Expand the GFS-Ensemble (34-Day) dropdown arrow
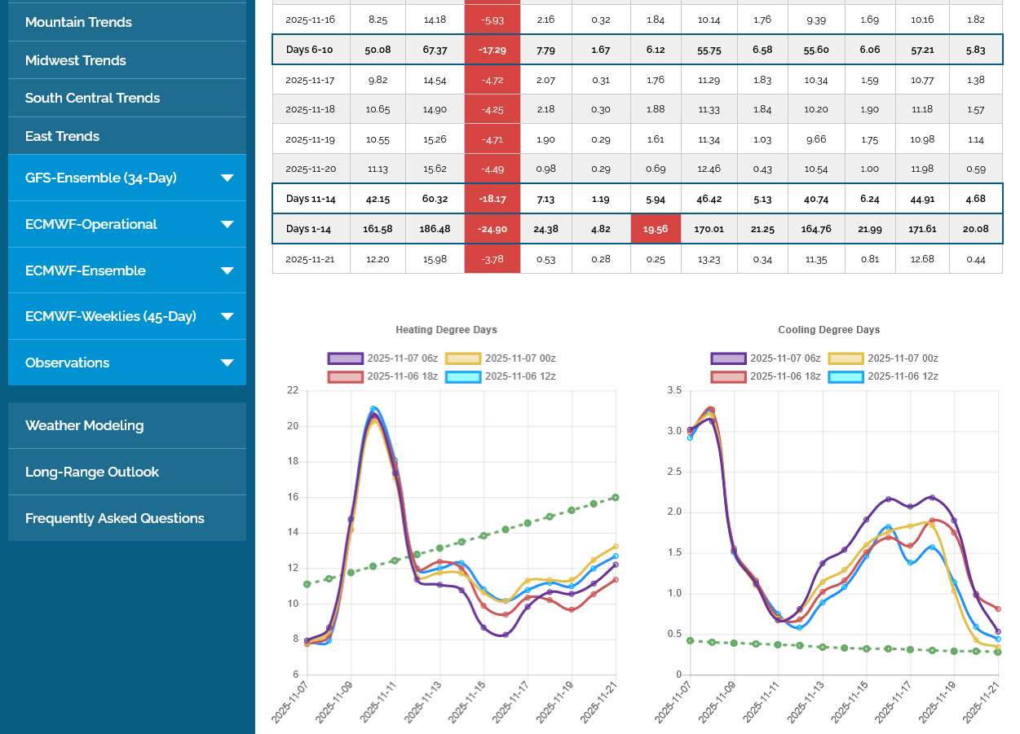 pos(227,178)
